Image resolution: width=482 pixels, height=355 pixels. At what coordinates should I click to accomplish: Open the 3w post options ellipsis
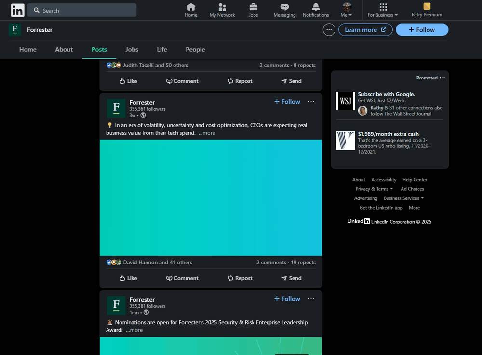(x=311, y=102)
